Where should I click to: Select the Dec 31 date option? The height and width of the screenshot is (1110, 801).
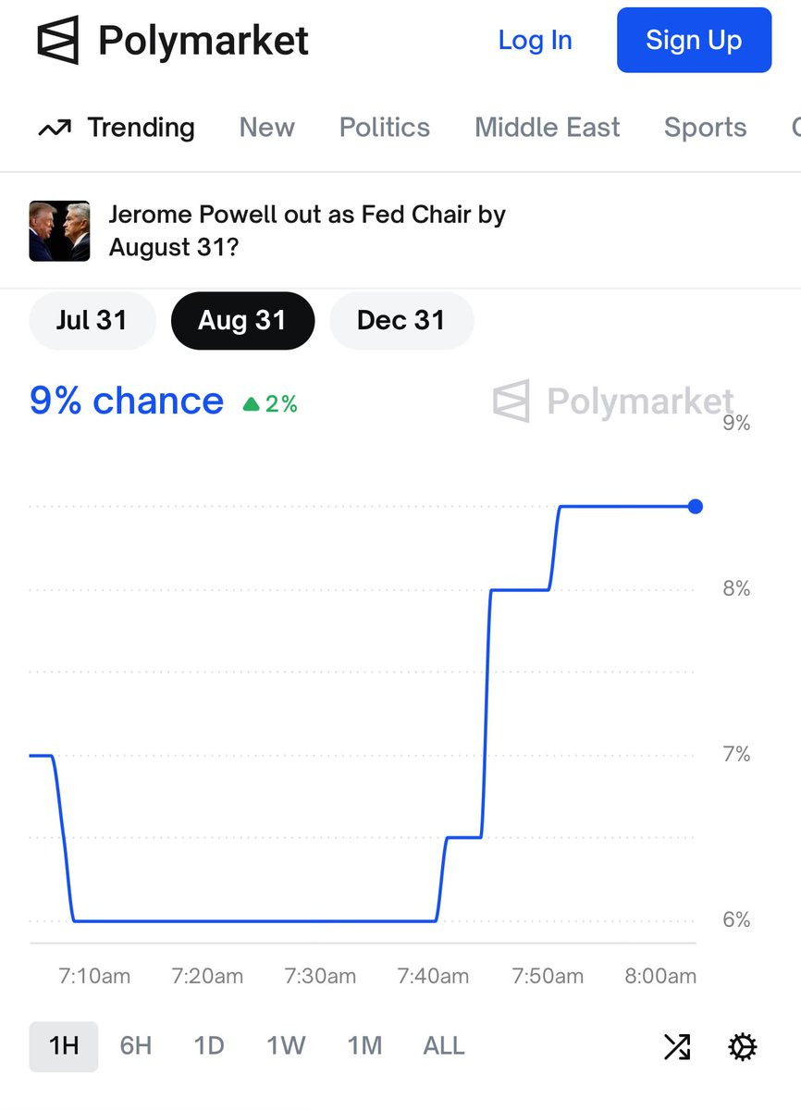tap(400, 320)
